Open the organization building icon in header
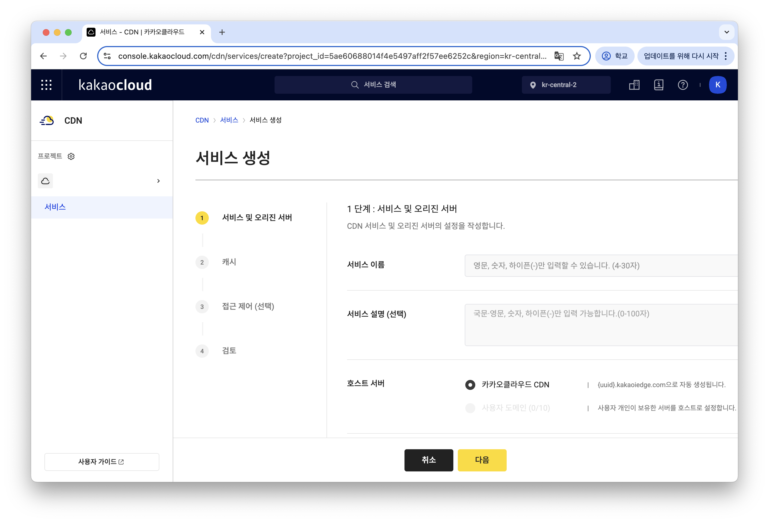 [634, 85]
